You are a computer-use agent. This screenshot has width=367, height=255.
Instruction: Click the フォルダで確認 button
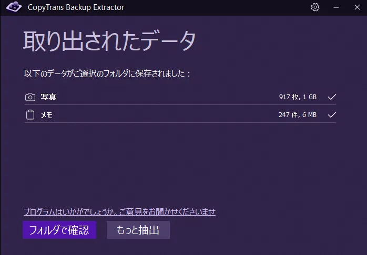tap(59, 230)
